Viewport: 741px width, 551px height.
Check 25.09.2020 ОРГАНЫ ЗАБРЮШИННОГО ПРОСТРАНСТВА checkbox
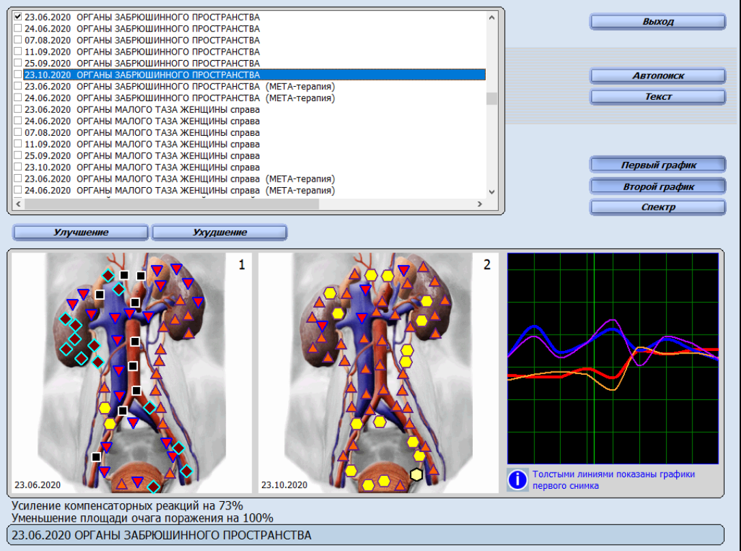[x=18, y=63]
